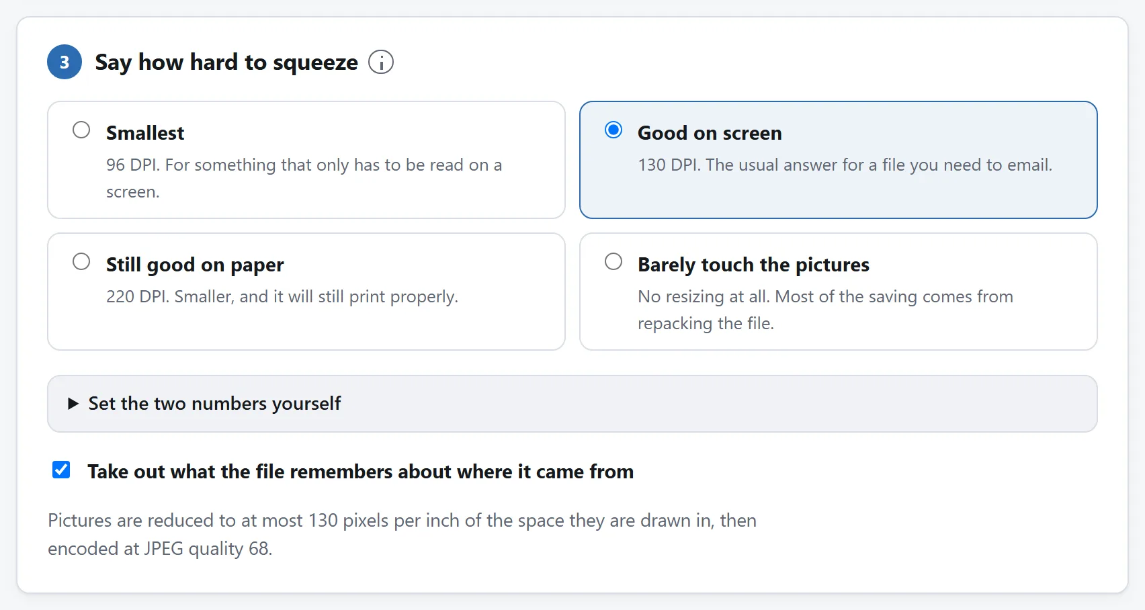Screen dimensions: 1145x610
Task: Click the Still good on paper title
Action: point(195,265)
